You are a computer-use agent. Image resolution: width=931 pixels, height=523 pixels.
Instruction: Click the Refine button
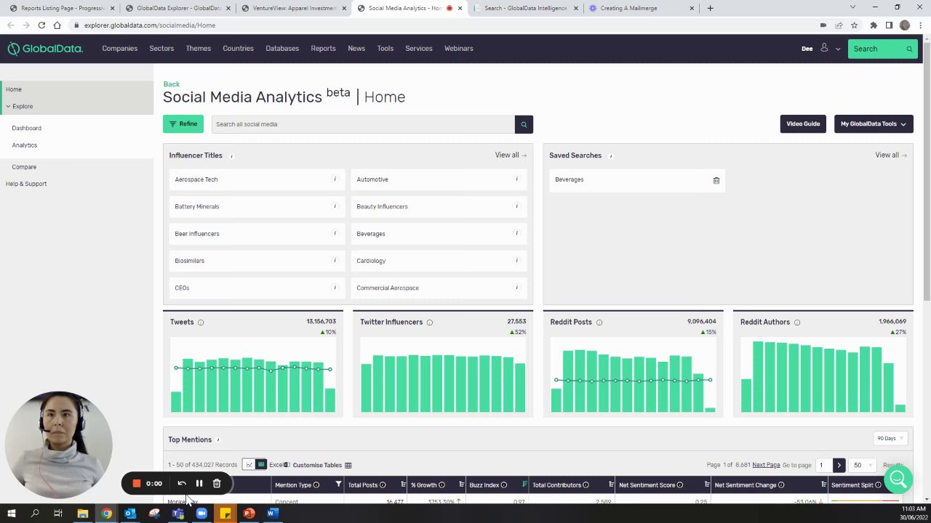coord(183,124)
